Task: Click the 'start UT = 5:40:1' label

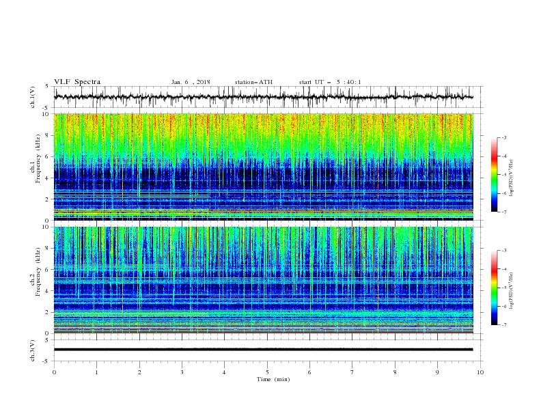Action: tap(330, 82)
